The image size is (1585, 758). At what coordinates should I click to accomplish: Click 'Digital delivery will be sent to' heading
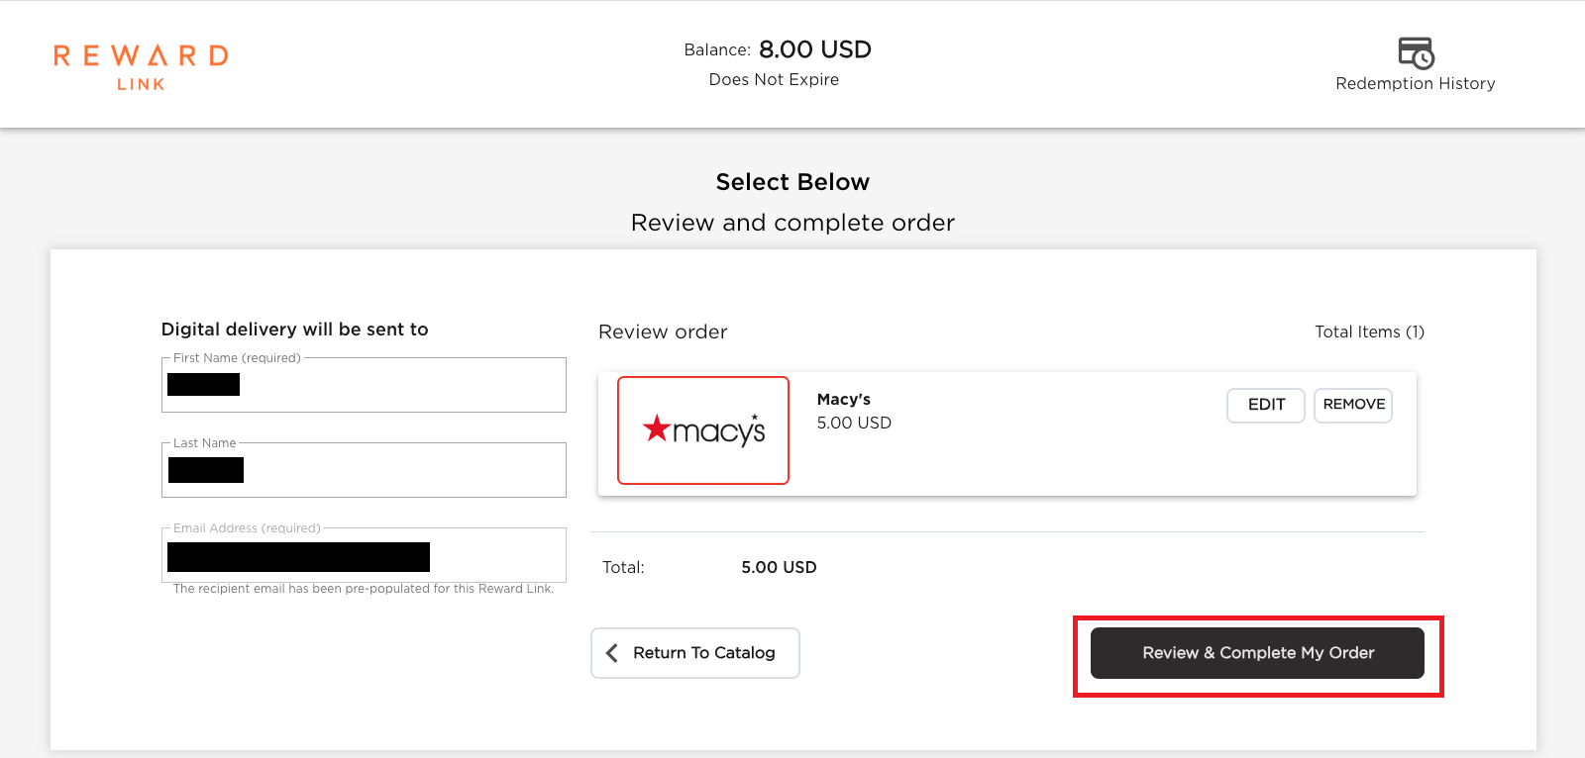[x=295, y=330]
